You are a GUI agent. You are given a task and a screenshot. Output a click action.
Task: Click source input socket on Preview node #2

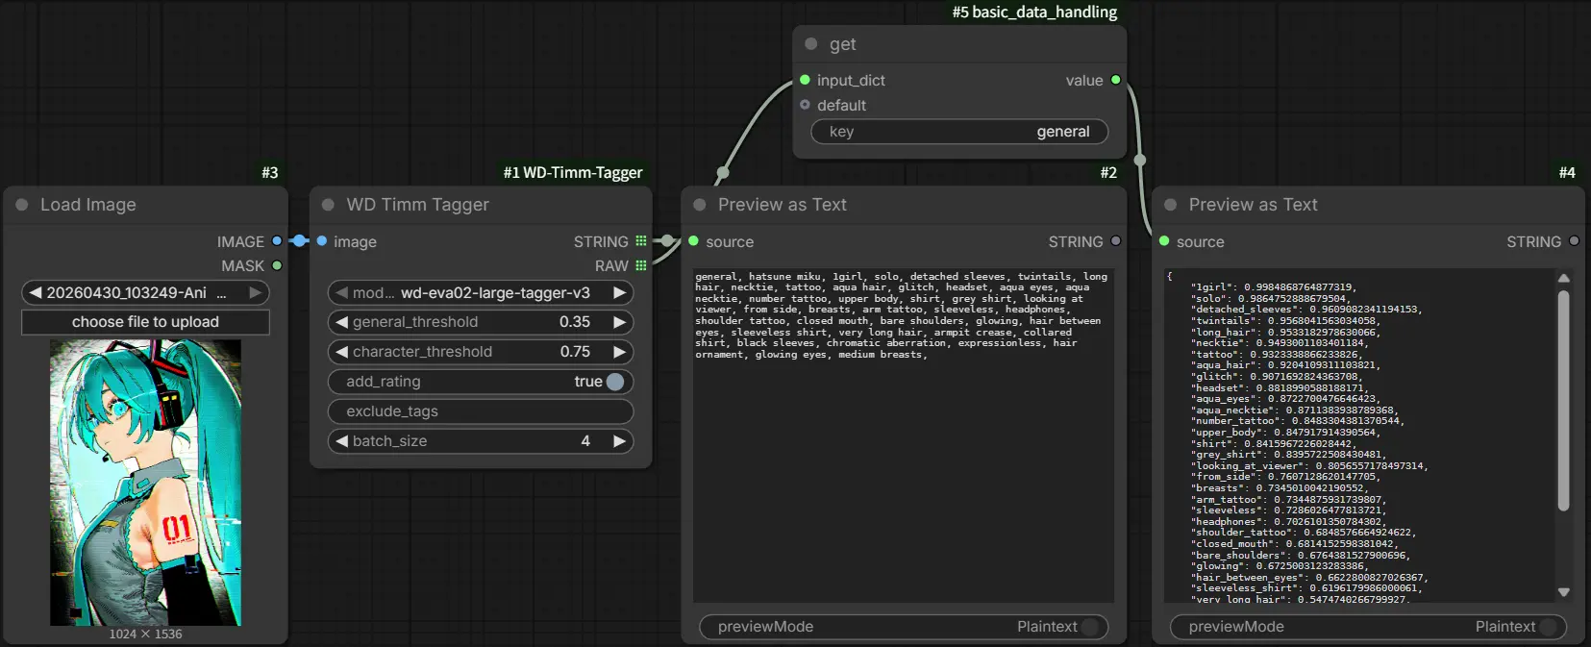click(x=693, y=241)
